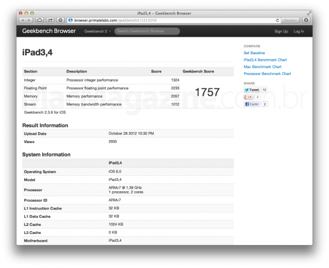Click the site globe icon in address bar
The width and height of the screenshot is (329, 268).
click(71, 20)
